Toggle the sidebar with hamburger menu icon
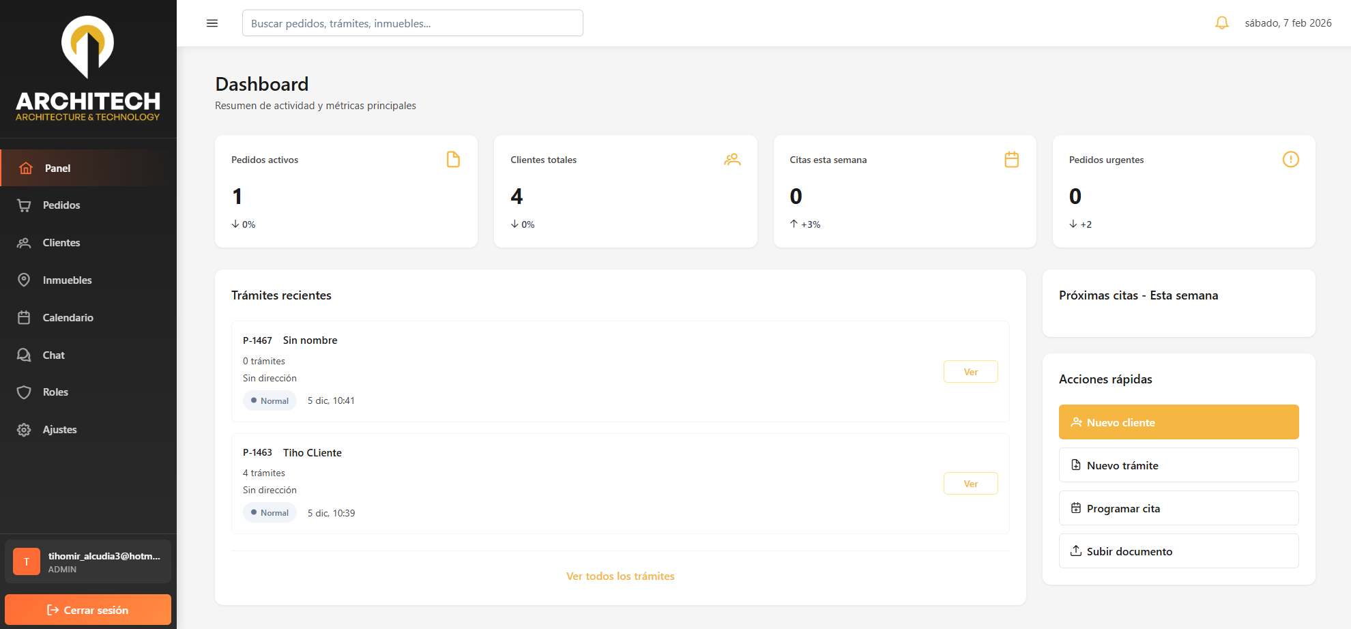Viewport: 1351px width, 629px height. coord(212,23)
